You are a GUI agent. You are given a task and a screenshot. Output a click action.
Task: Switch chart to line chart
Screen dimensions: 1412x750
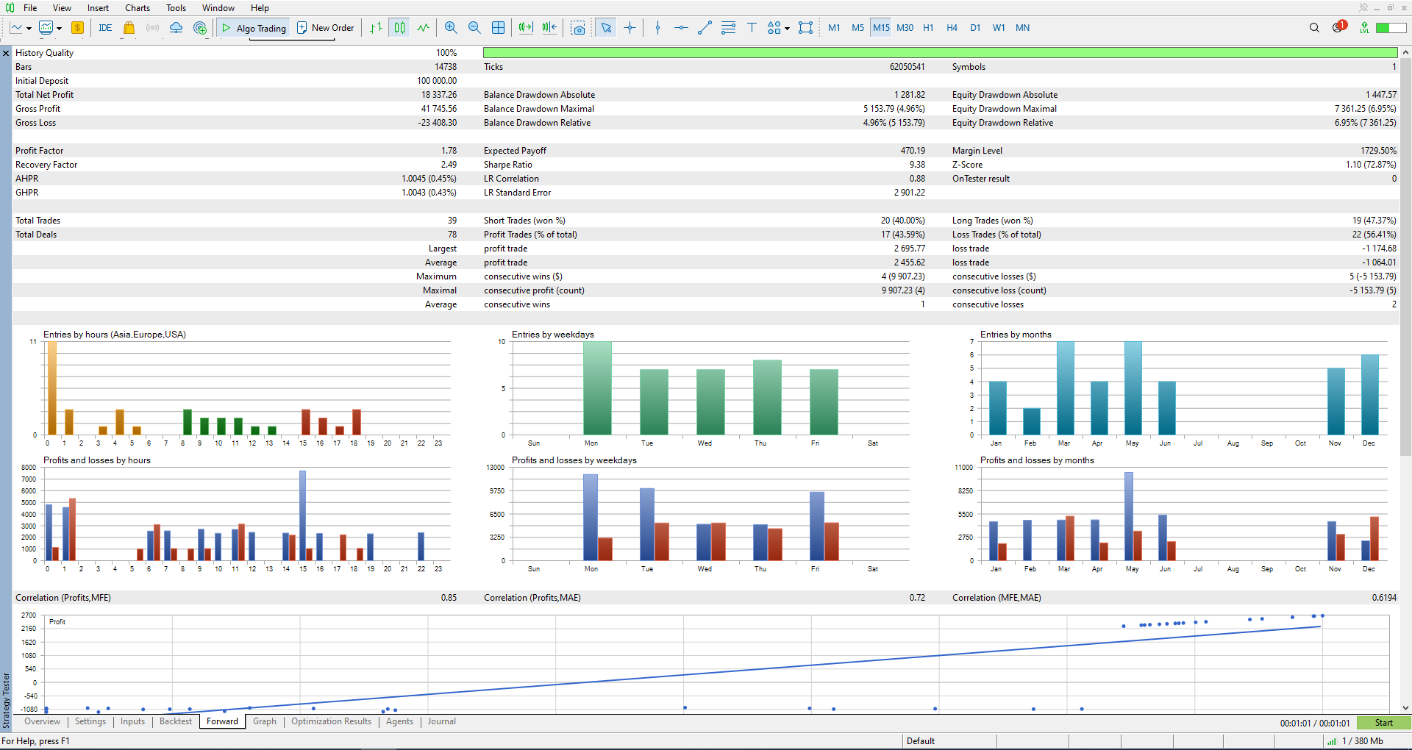click(x=423, y=28)
